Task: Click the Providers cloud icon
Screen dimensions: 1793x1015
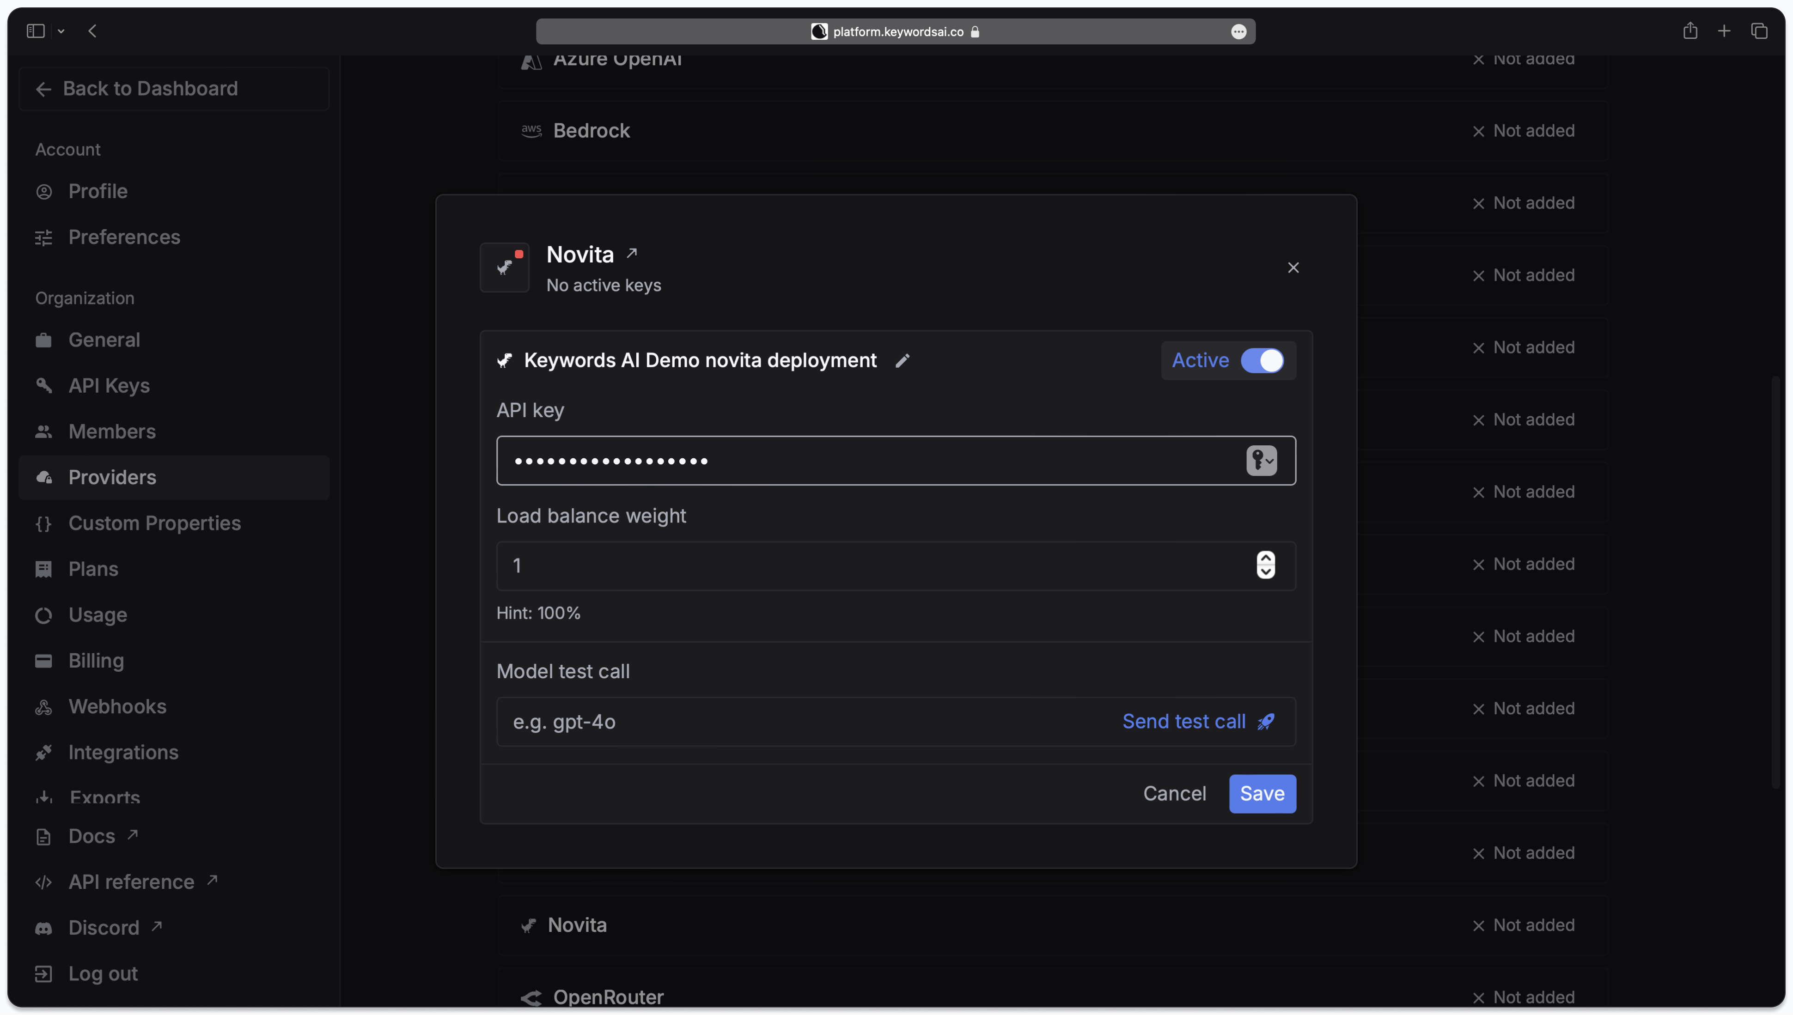Action: [x=44, y=478]
